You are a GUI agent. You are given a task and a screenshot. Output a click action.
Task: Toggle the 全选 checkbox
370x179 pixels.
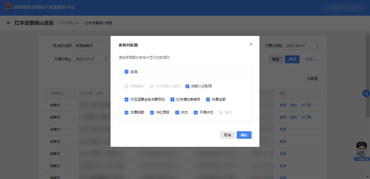point(126,72)
